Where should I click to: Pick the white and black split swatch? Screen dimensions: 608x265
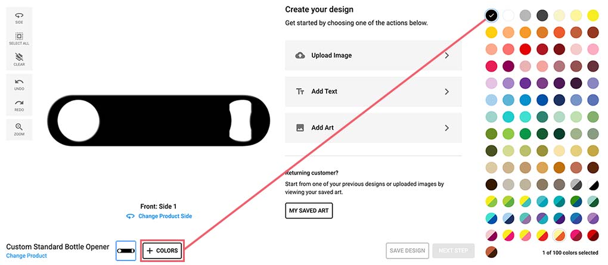point(593,185)
